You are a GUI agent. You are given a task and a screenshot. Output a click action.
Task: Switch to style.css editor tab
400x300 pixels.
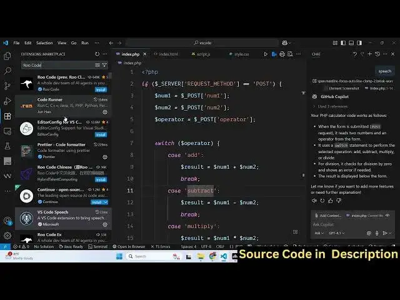pyautogui.click(x=241, y=54)
